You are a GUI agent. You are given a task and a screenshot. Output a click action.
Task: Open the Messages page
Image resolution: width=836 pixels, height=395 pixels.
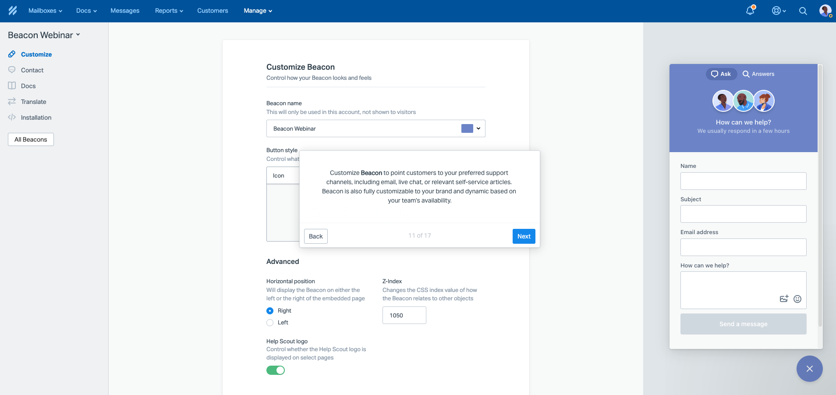point(125,11)
